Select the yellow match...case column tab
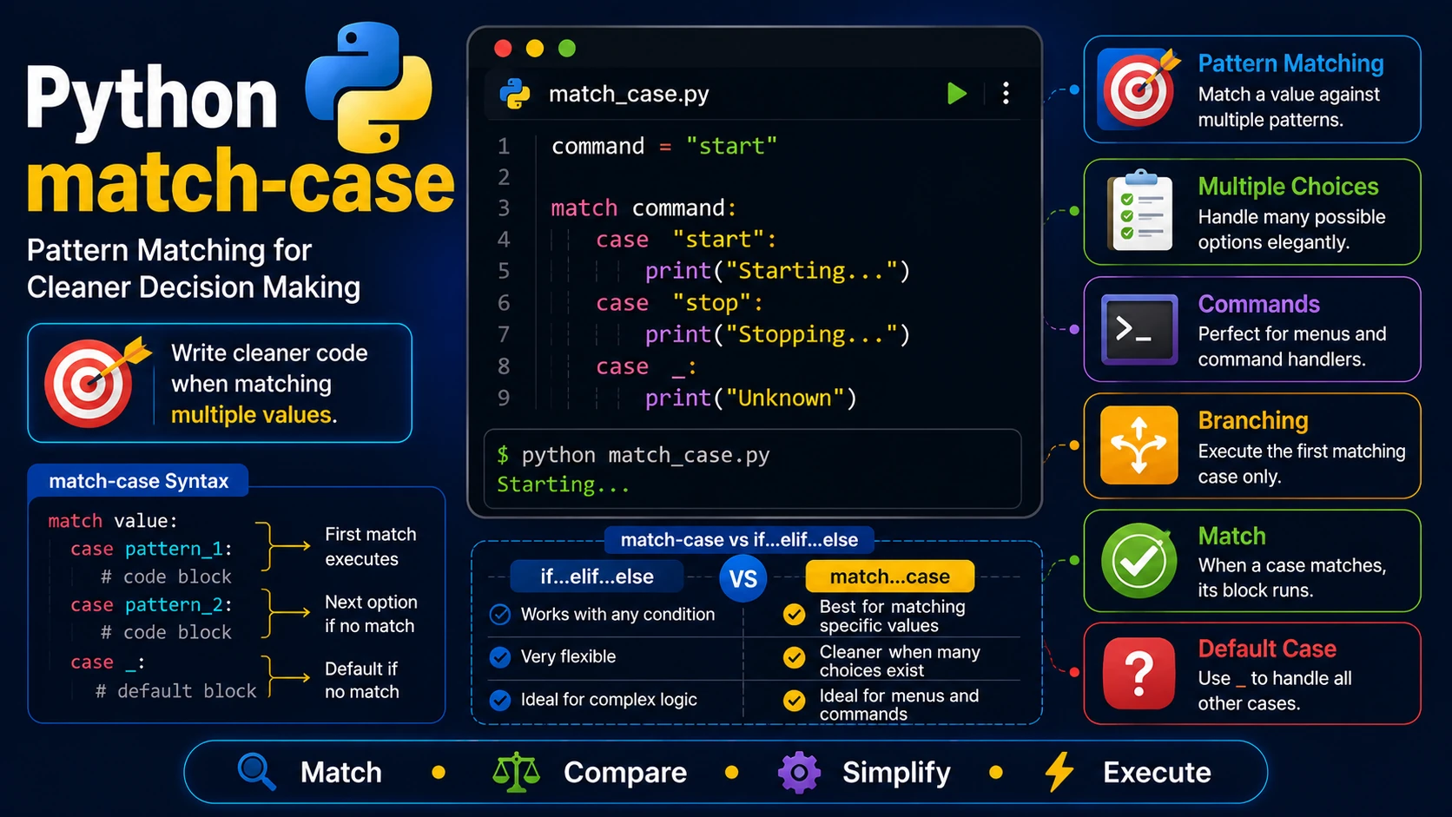The width and height of the screenshot is (1452, 817). [890, 577]
